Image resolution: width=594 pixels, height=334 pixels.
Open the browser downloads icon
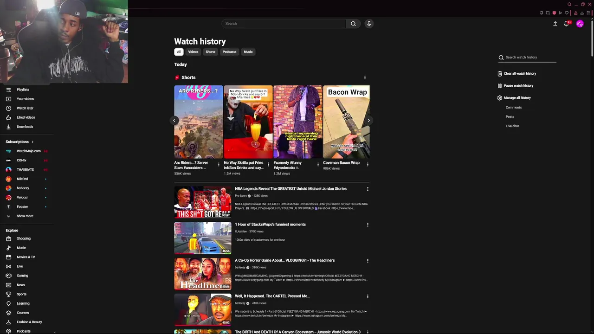point(582,13)
